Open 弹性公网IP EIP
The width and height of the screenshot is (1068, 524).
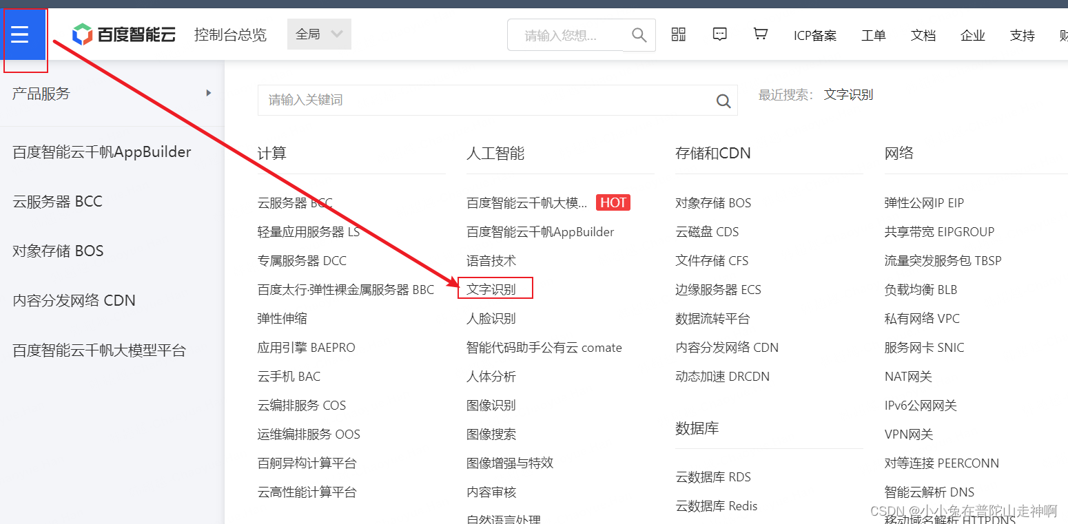924,203
